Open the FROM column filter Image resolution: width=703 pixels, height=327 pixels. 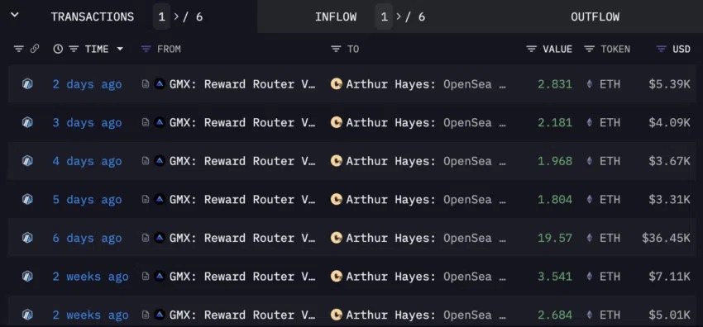point(146,49)
